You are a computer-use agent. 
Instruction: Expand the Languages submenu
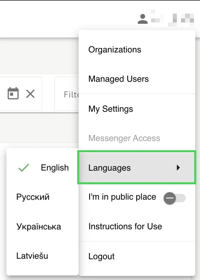137,168
